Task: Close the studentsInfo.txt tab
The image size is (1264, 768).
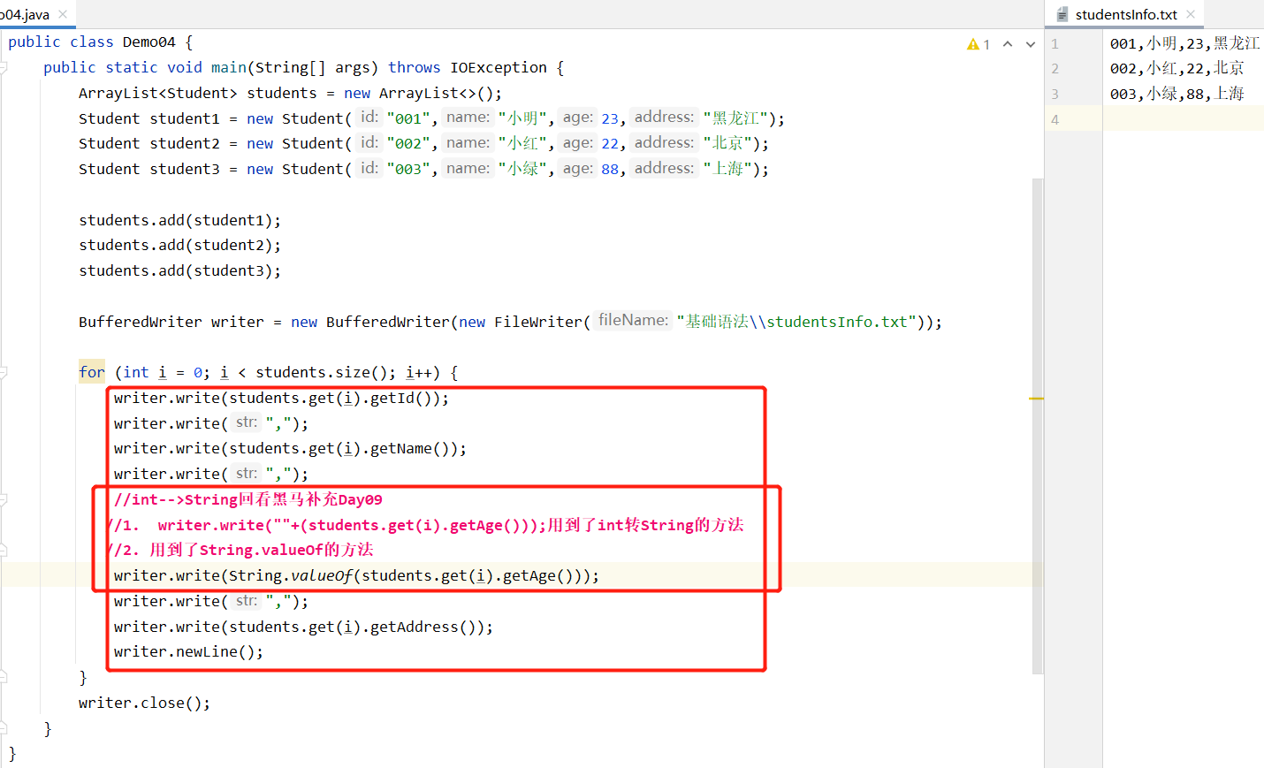Action: click(x=1191, y=14)
